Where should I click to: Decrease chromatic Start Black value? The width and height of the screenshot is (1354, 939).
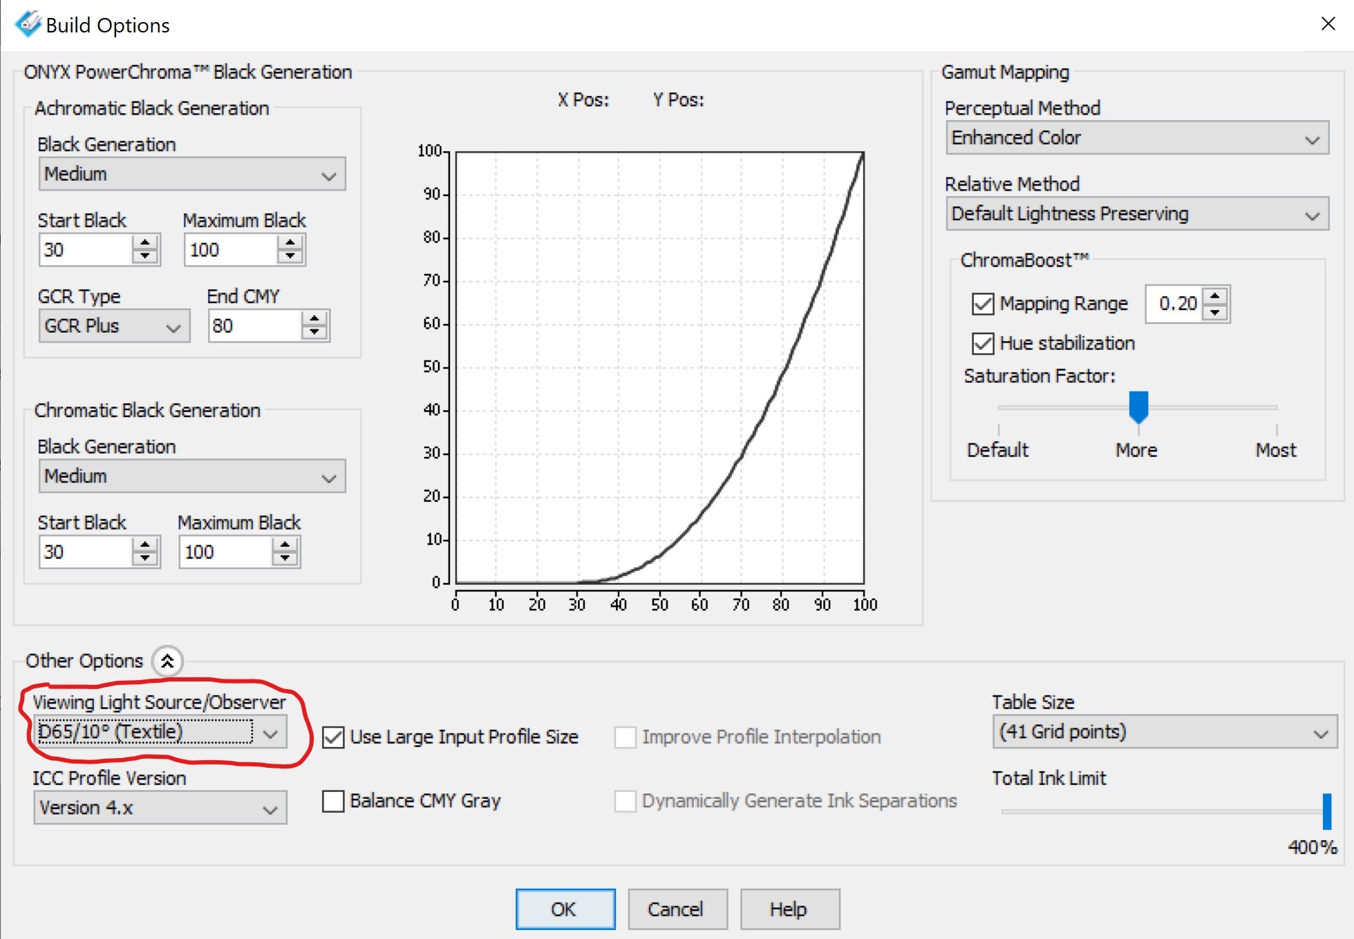[144, 559]
